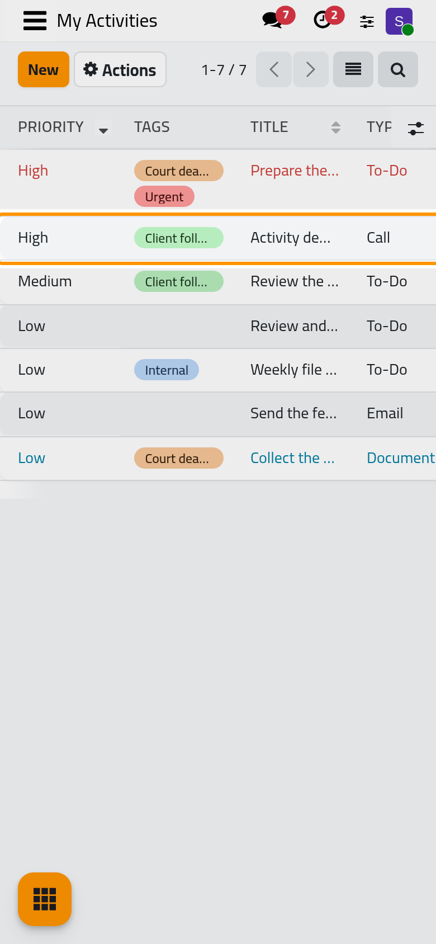Open the user avatar menu
The width and height of the screenshot is (436, 944).
click(399, 21)
